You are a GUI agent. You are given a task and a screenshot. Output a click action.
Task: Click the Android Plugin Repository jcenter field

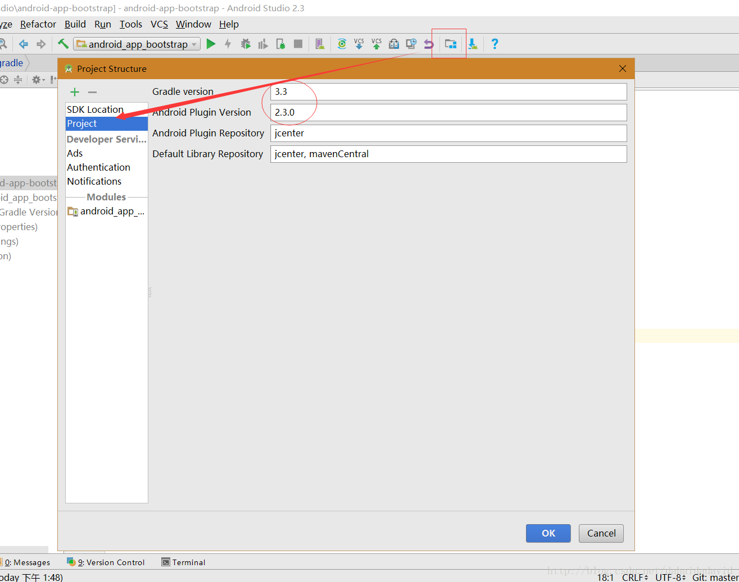[x=448, y=133]
